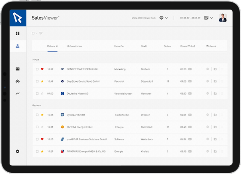Viewport: 241px width, 174px height.
Task: Open the visitors person icon in sidebar
Action: pyautogui.click(x=17, y=46)
